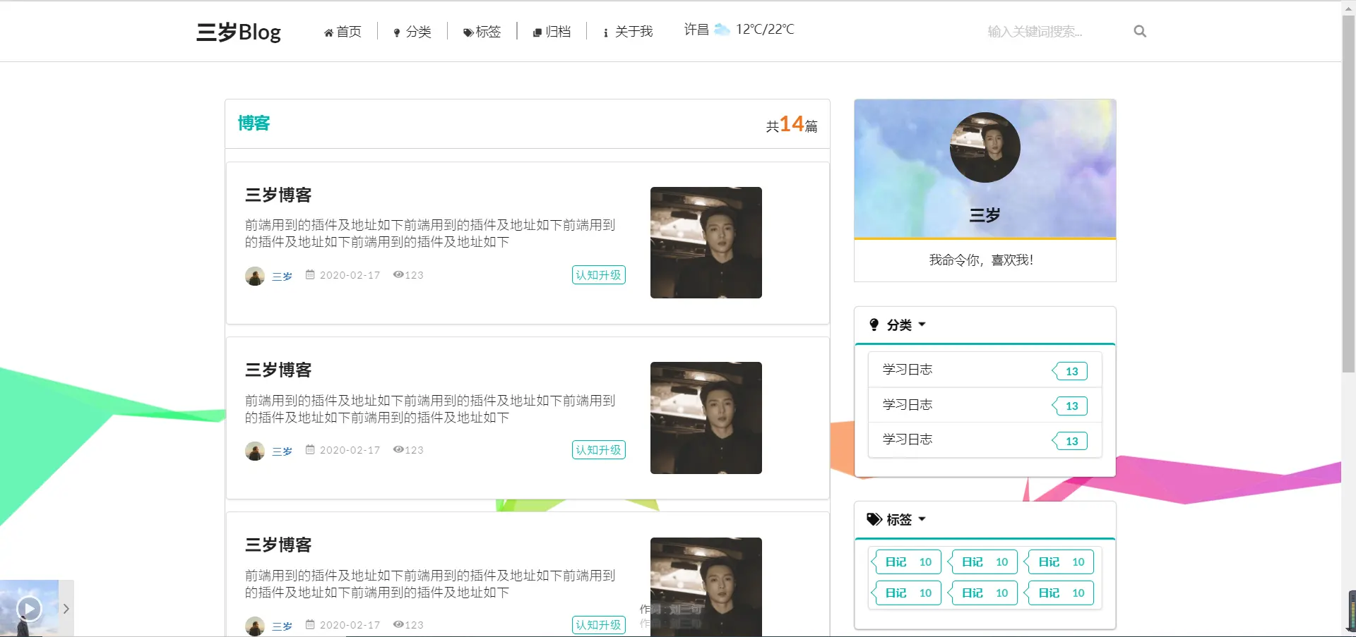The image size is (1356, 637).
Task: Click the 三岁Blog site logo
Action: (238, 32)
